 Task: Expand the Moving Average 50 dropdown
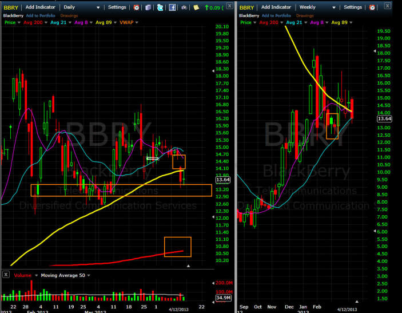pyautogui.click(x=89, y=276)
